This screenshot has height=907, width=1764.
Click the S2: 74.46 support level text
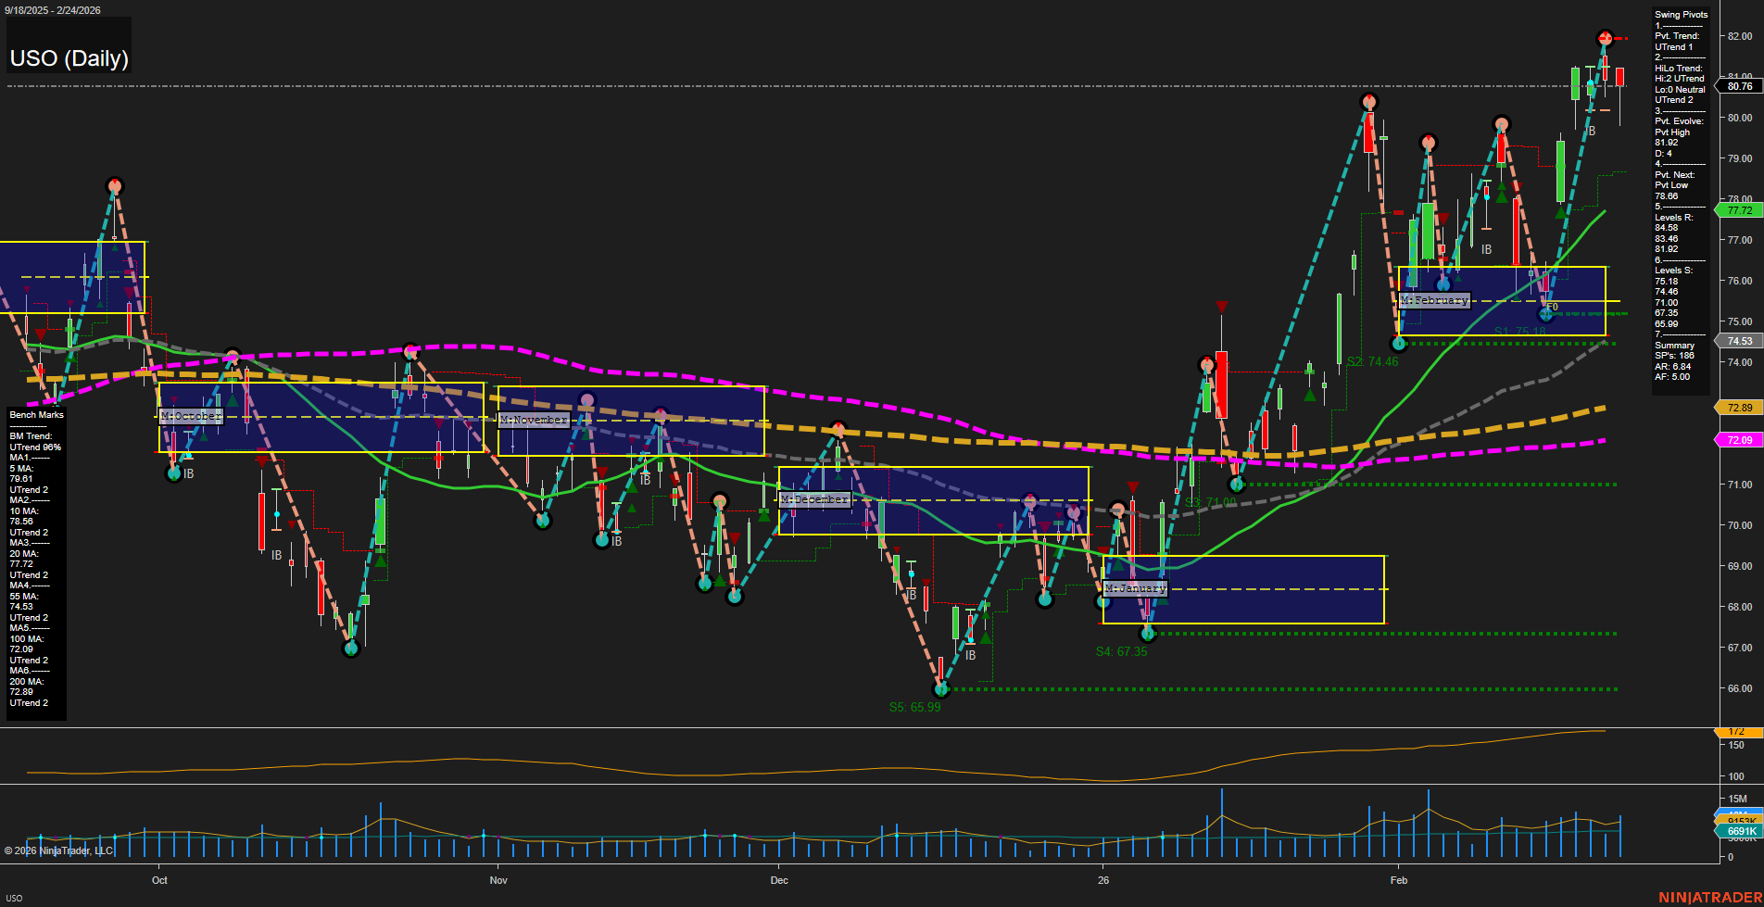coord(1373,361)
